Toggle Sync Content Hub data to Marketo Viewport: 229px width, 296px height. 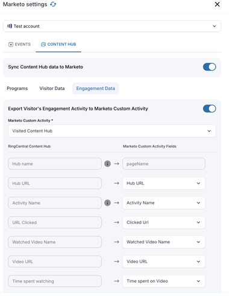pyautogui.click(x=209, y=67)
